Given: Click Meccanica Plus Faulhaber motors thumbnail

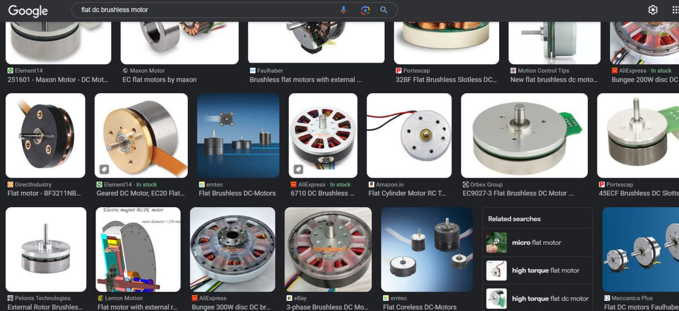Looking at the screenshot, I should point(641,250).
